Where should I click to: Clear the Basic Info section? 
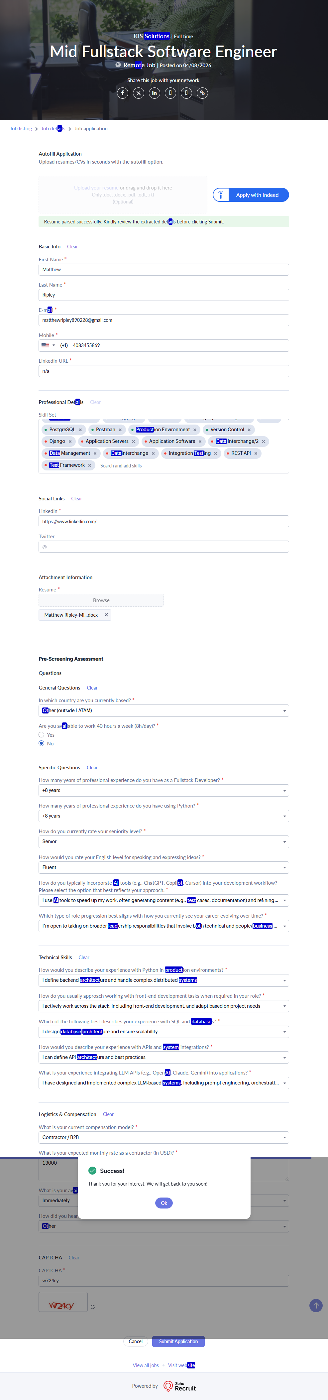[x=72, y=247]
